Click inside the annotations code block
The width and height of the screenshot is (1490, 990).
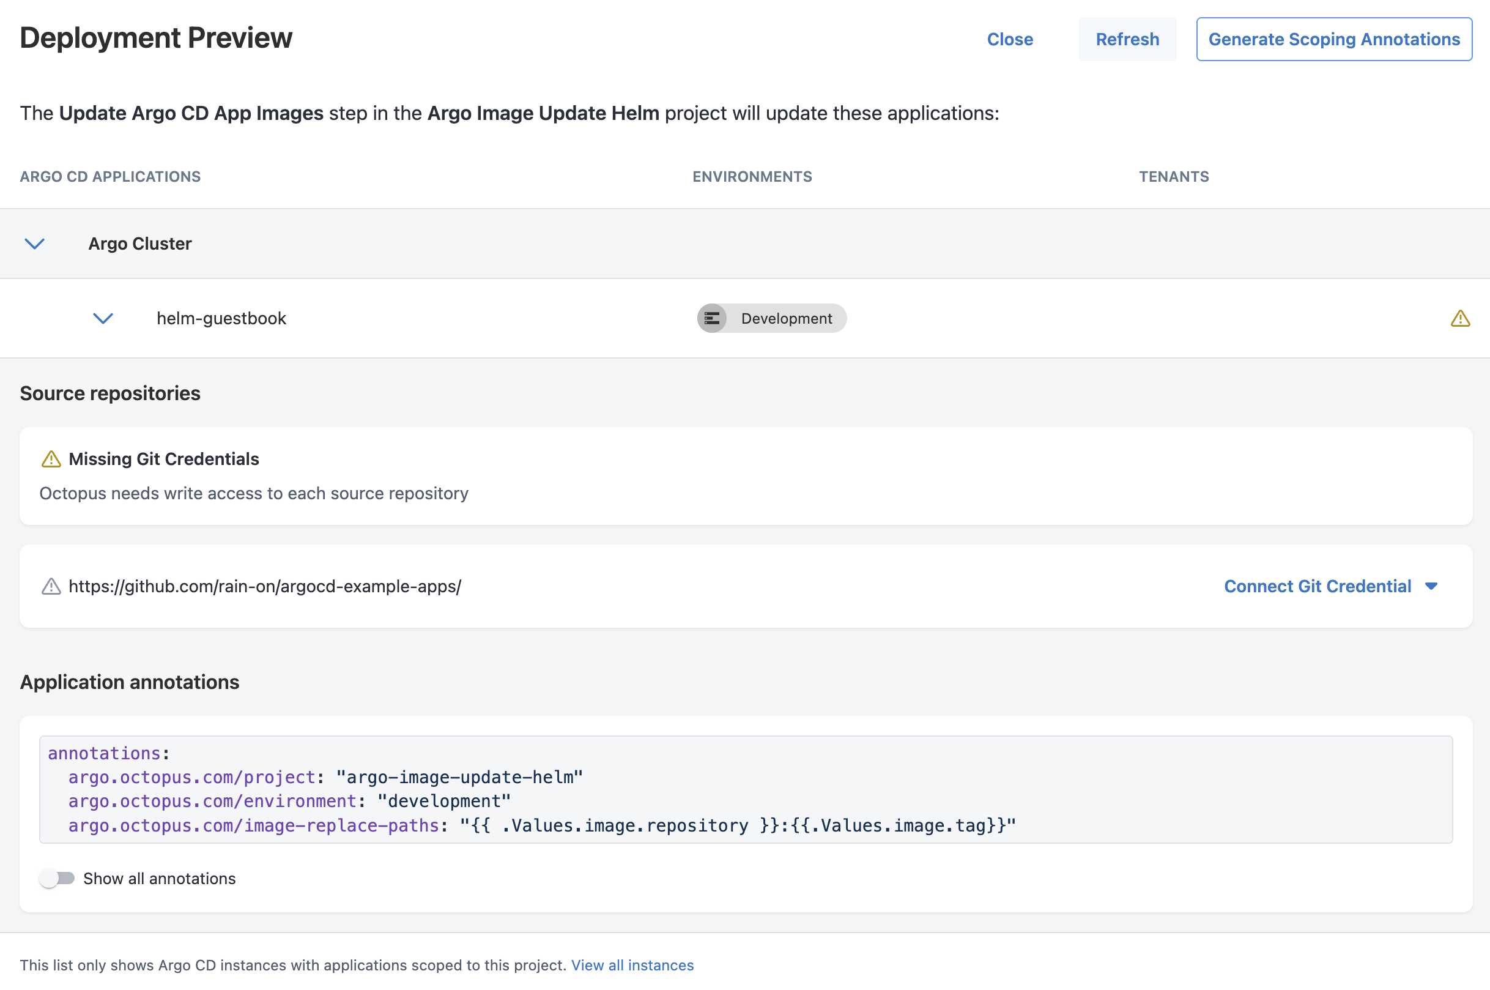(744, 789)
